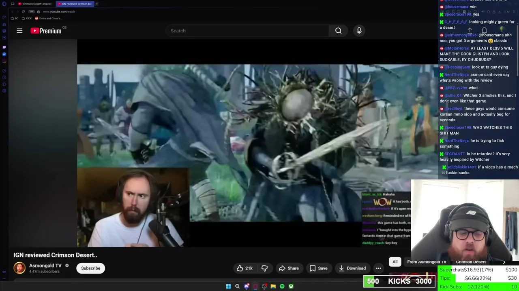Download the video

[352, 268]
